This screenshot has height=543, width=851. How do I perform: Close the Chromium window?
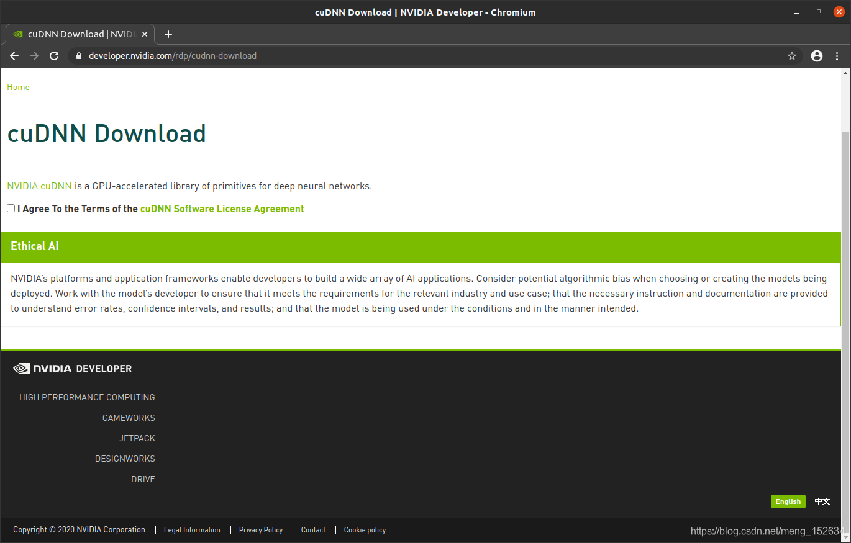[839, 12]
